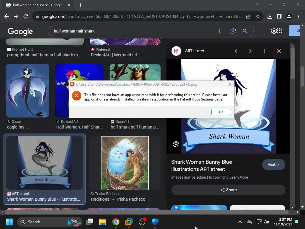Image resolution: width=305 pixels, height=229 pixels.
Task: Share this page from the address bar
Action: [x=248, y=17]
